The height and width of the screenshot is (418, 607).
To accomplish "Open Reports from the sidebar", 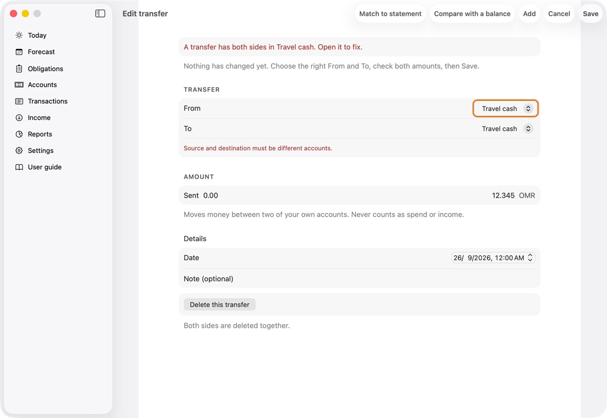I will pyautogui.click(x=40, y=134).
